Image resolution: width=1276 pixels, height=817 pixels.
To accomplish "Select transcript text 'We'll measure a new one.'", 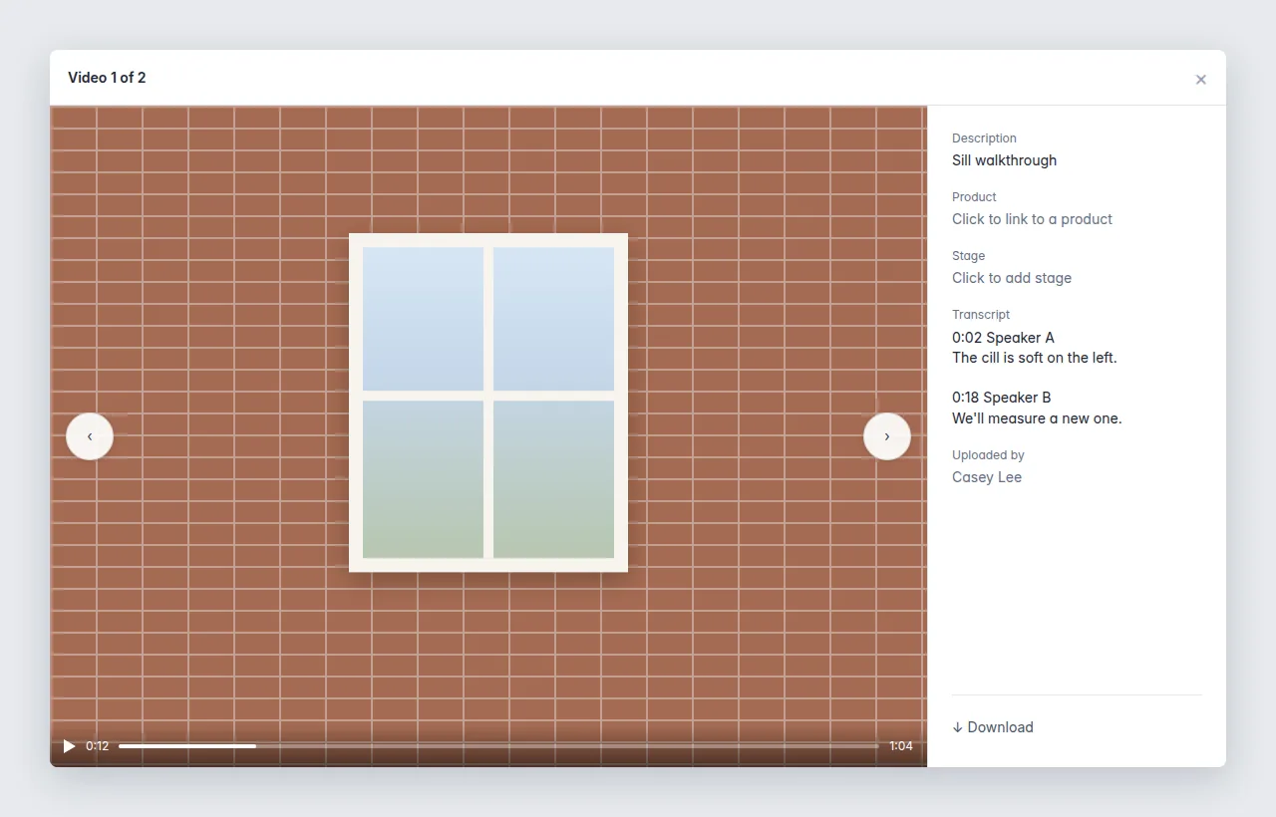I will pos(1037,418).
